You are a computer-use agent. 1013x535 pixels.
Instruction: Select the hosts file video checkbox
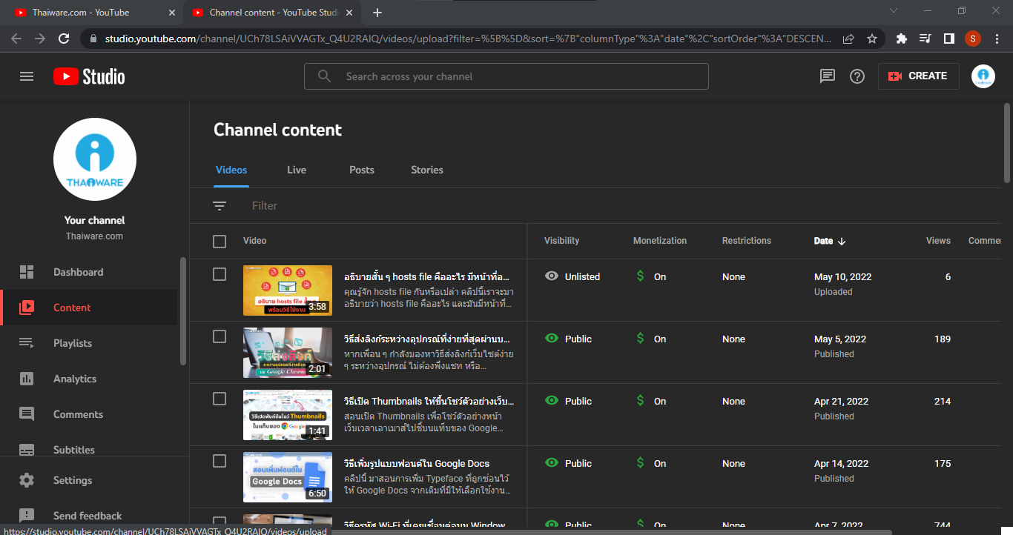point(220,274)
